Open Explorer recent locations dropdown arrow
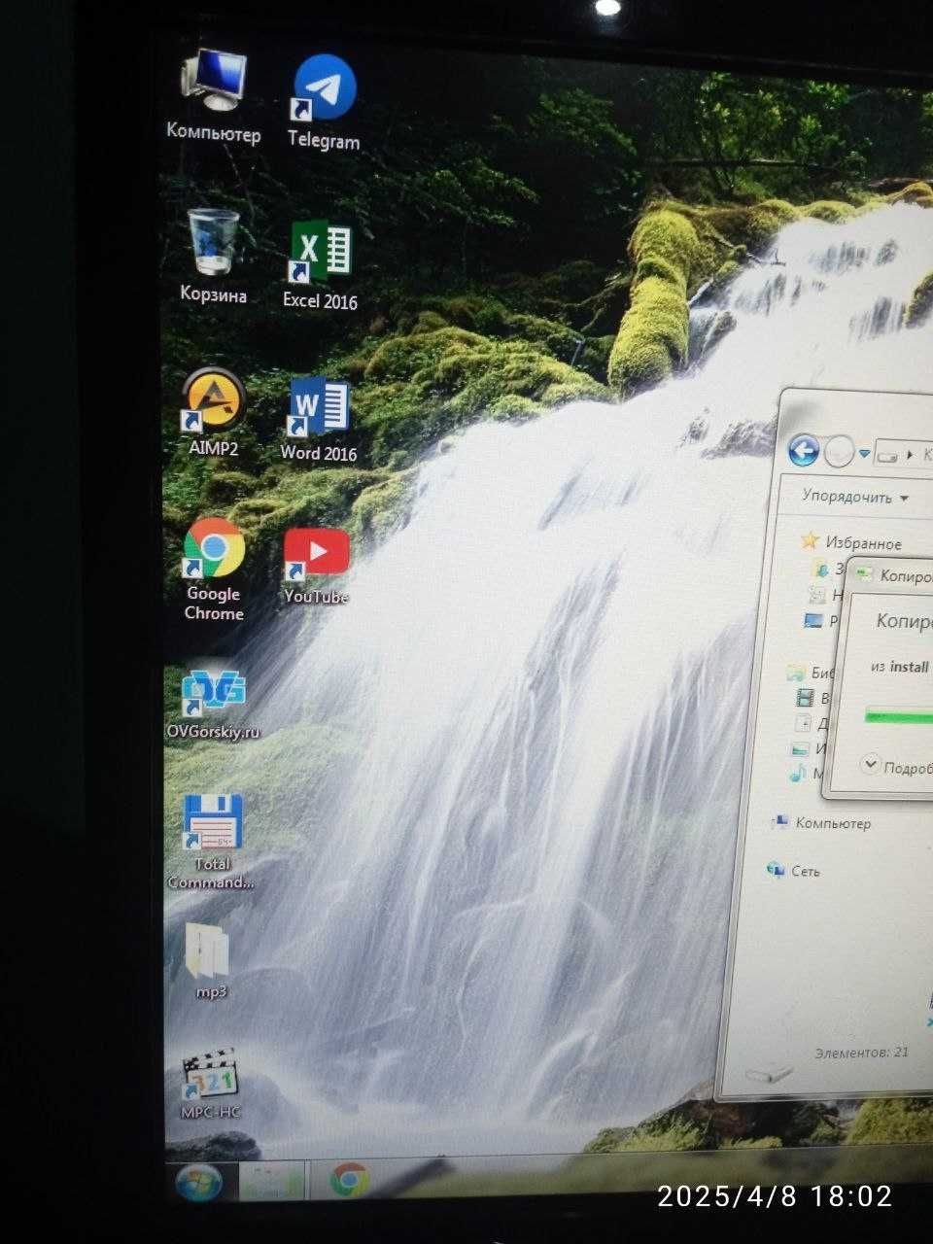This screenshot has height=1244, width=933. pyautogui.click(x=864, y=453)
